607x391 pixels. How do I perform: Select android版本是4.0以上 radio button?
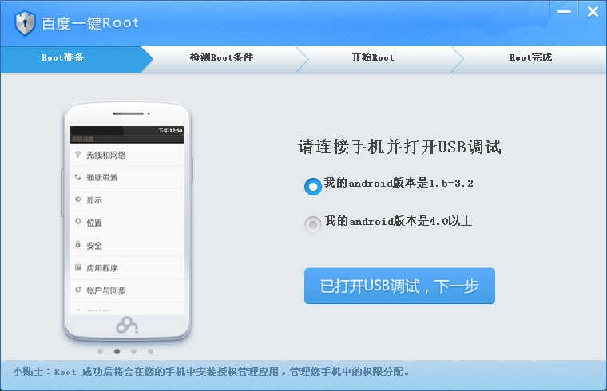coord(313,225)
